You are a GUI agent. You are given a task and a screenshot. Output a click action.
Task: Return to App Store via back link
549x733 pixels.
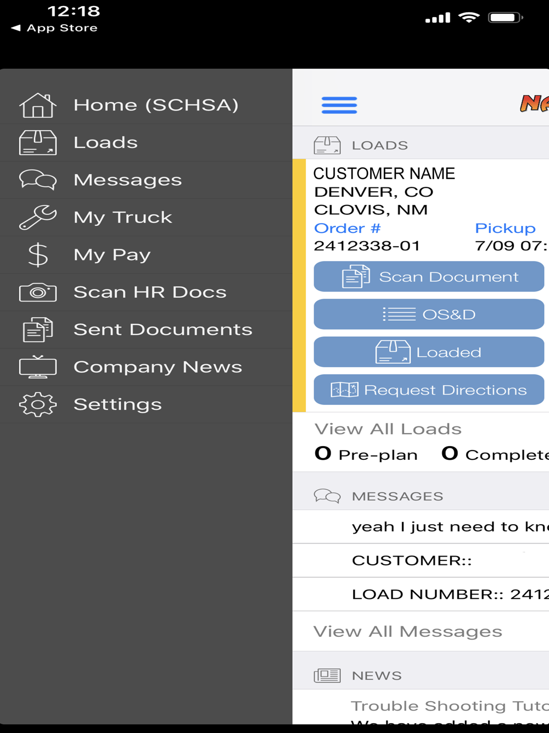pos(54,28)
